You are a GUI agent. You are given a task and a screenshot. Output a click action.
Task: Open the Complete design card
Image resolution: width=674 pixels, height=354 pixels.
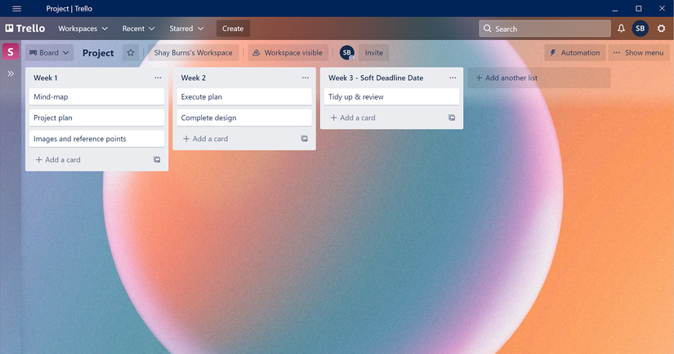click(x=244, y=117)
